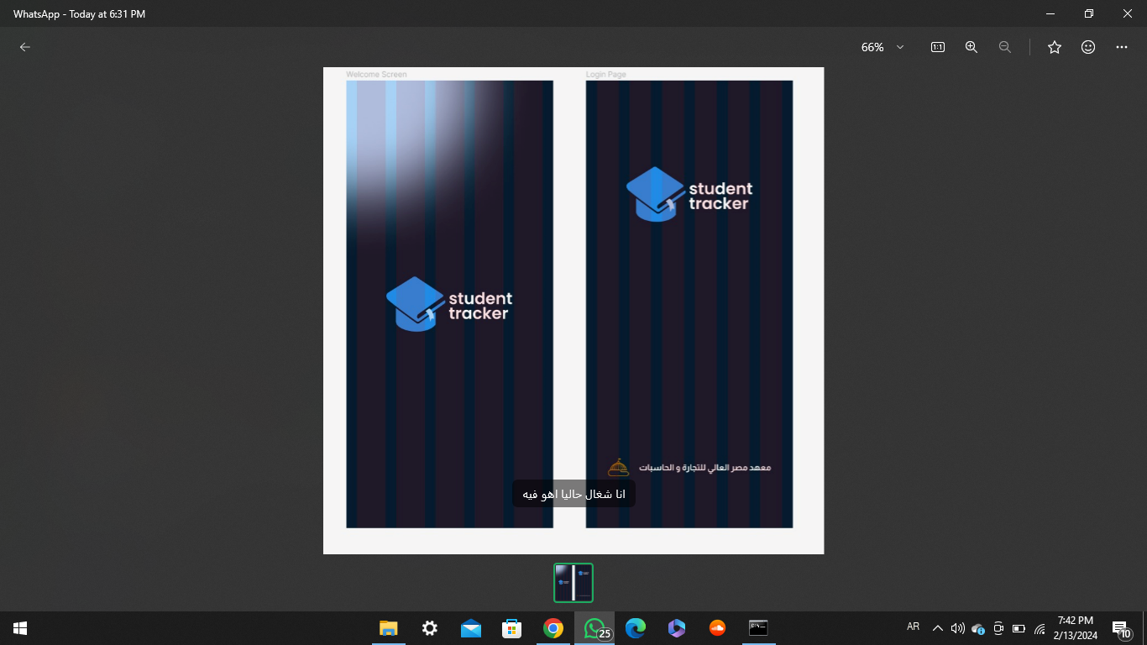The height and width of the screenshot is (645, 1147).
Task: Open the Mail app in taskbar
Action: click(x=471, y=628)
